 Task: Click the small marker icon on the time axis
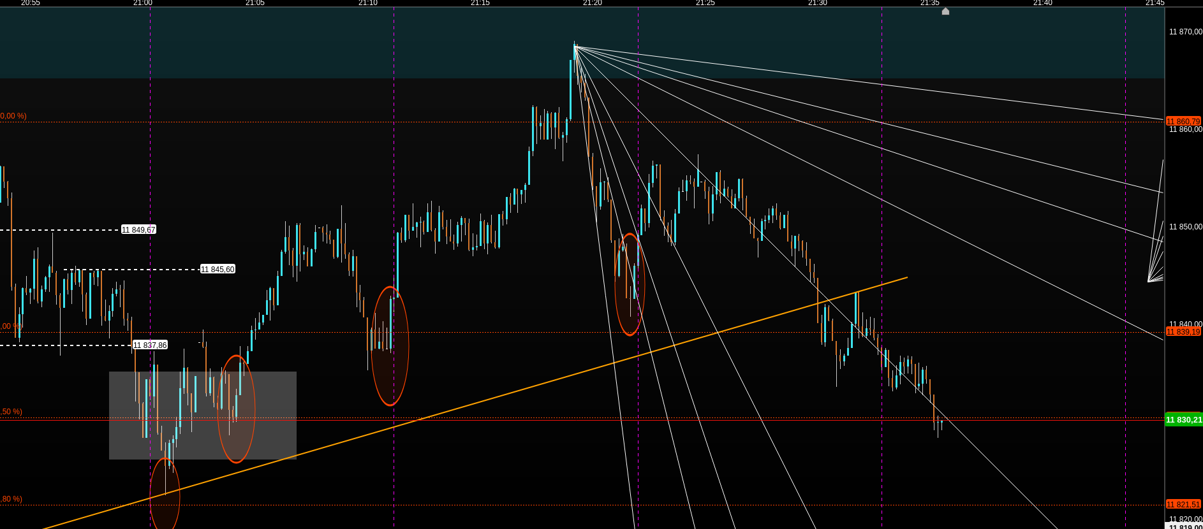pyautogui.click(x=945, y=11)
